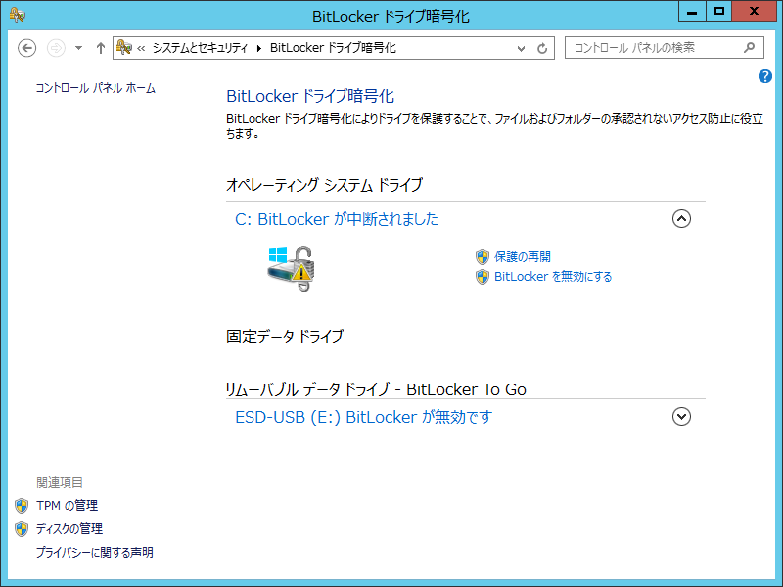Open コントロール パネル ホーム link

(x=95, y=88)
